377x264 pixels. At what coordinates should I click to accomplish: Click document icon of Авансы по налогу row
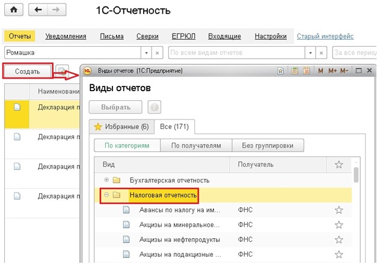coord(126,210)
